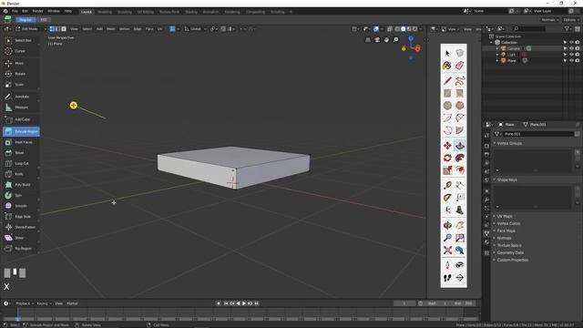The width and height of the screenshot is (583, 328).
Task: Click the outliner search field
Action: (x=529, y=28)
